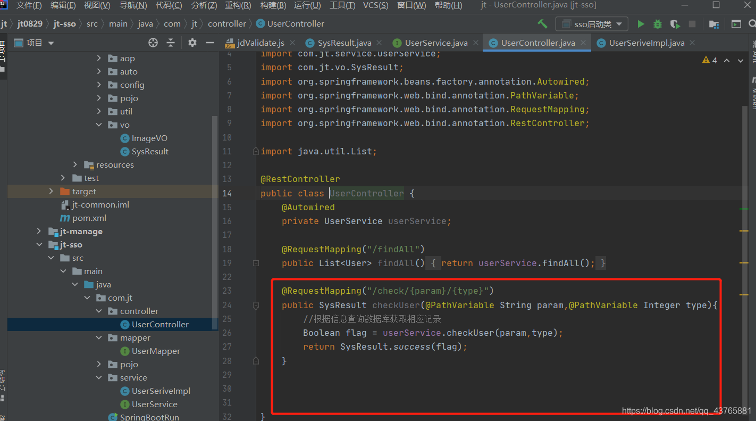Click the @RestController annotation
The height and width of the screenshot is (421, 756).
point(300,179)
